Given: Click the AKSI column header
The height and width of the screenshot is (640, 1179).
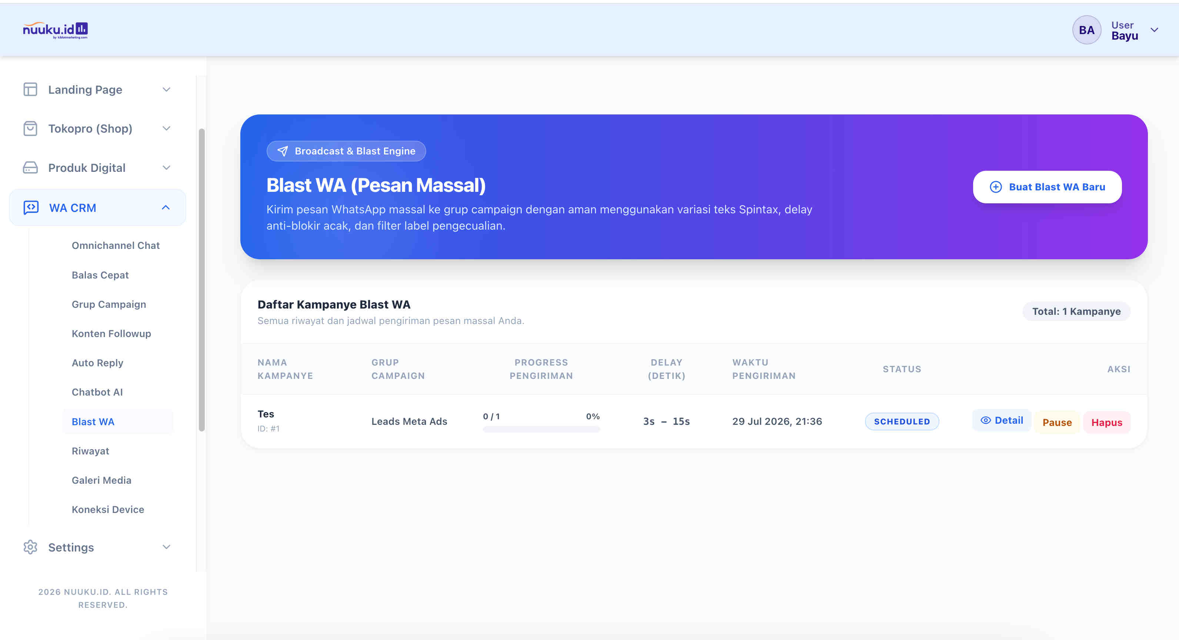Looking at the screenshot, I should pos(1119,369).
